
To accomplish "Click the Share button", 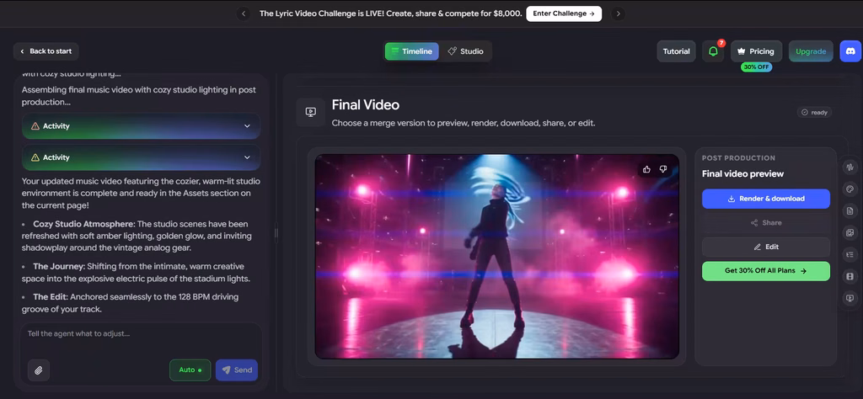I will (765, 223).
